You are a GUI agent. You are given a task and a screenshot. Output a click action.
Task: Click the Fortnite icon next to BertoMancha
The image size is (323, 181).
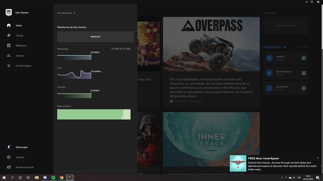[303, 73]
